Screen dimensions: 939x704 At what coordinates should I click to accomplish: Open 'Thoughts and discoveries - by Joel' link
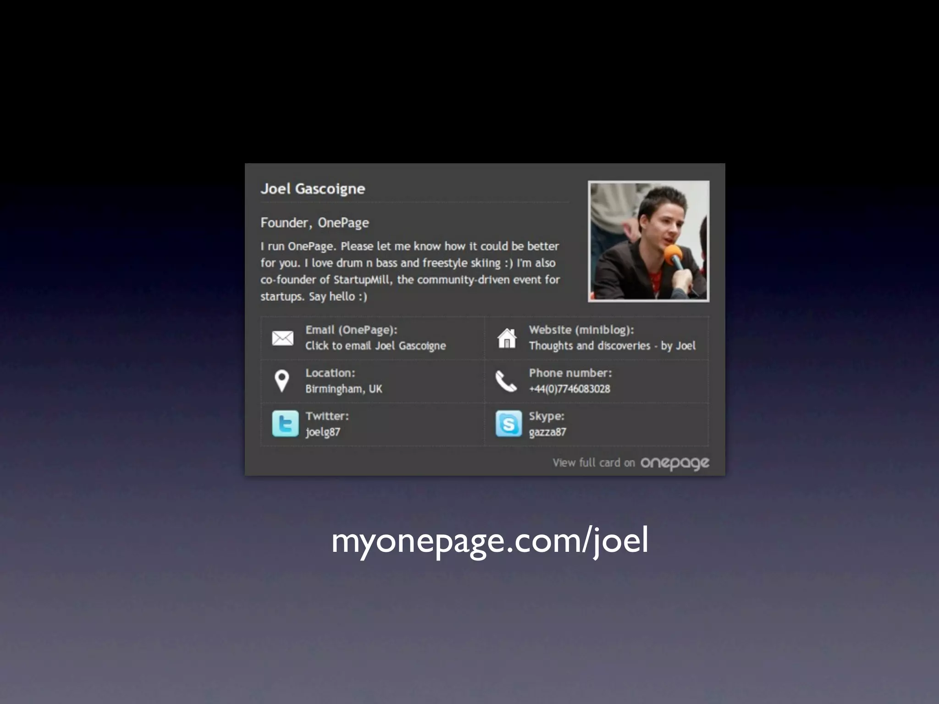click(x=612, y=346)
